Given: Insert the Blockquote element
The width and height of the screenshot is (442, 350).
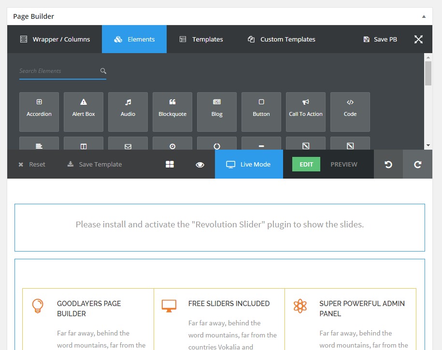Looking at the screenshot, I should [x=172, y=112].
